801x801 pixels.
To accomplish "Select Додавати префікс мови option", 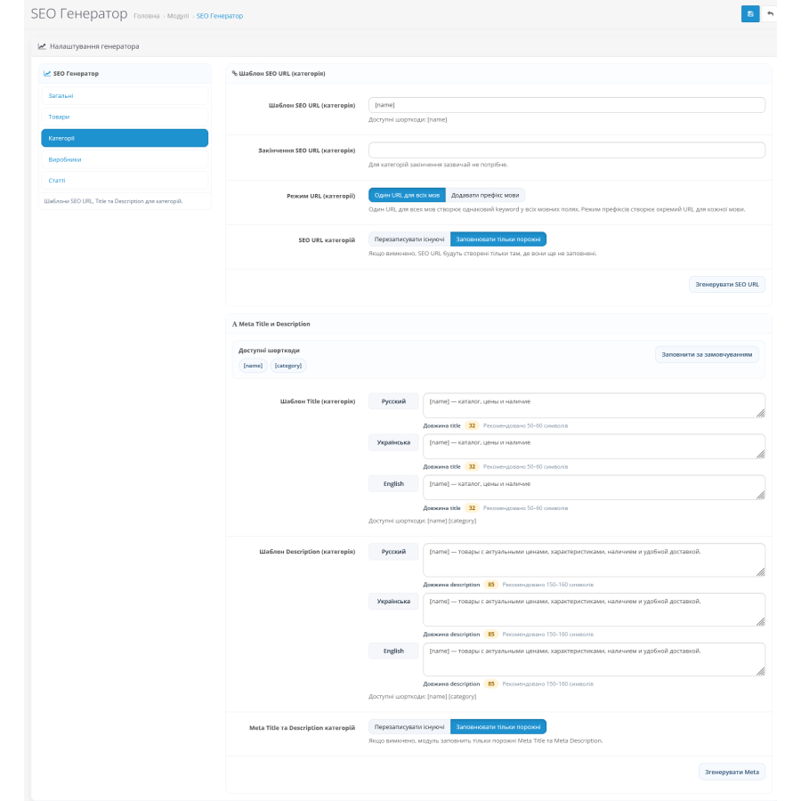I will click(x=485, y=195).
